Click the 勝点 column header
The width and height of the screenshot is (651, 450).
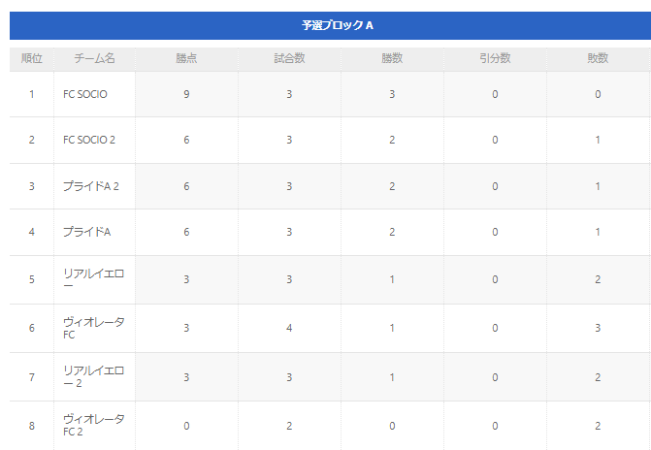click(x=186, y=58)
